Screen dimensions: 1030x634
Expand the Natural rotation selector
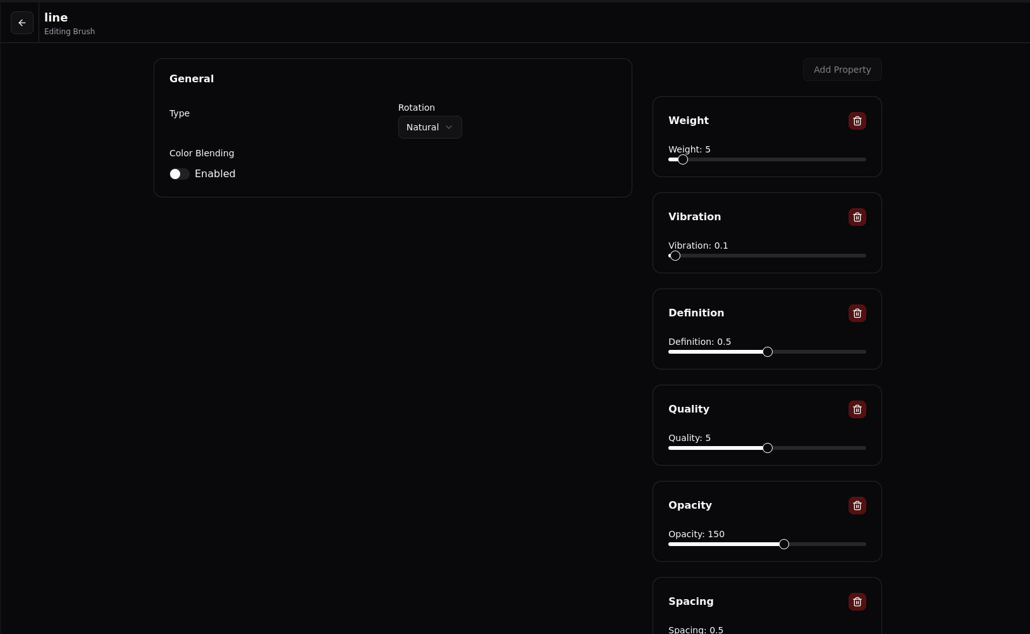[430, 127]
